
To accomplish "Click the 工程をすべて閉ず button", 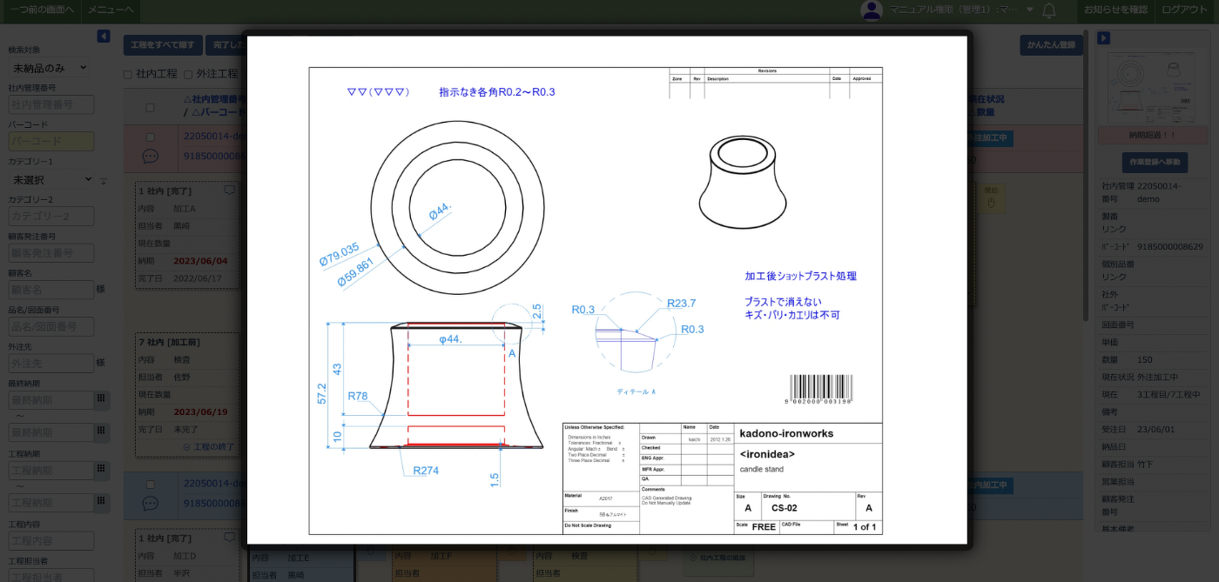I will click(164, 45).
